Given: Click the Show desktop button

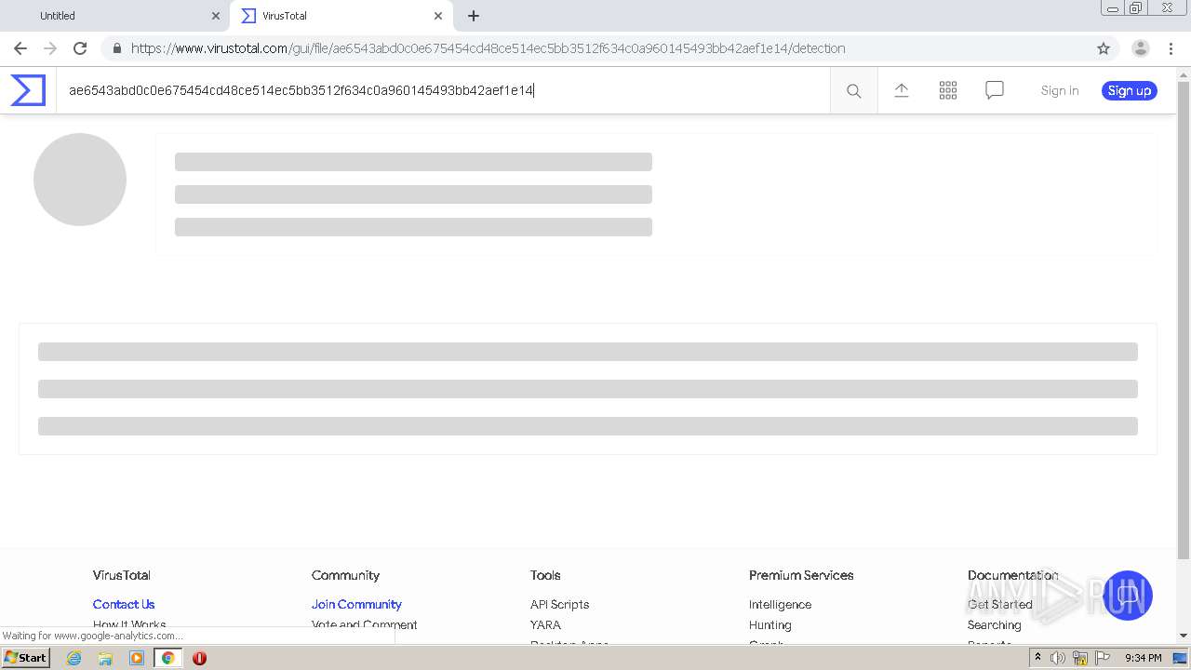Looking at the screenshot, I should 1180,658.
